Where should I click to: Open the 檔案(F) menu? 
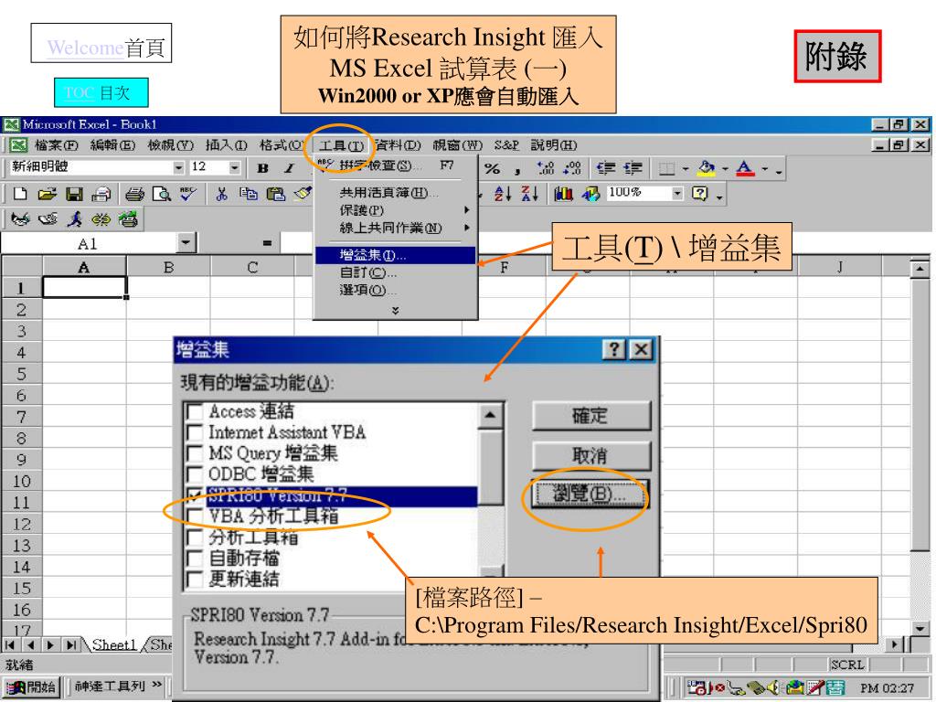(x=56, y=145)
